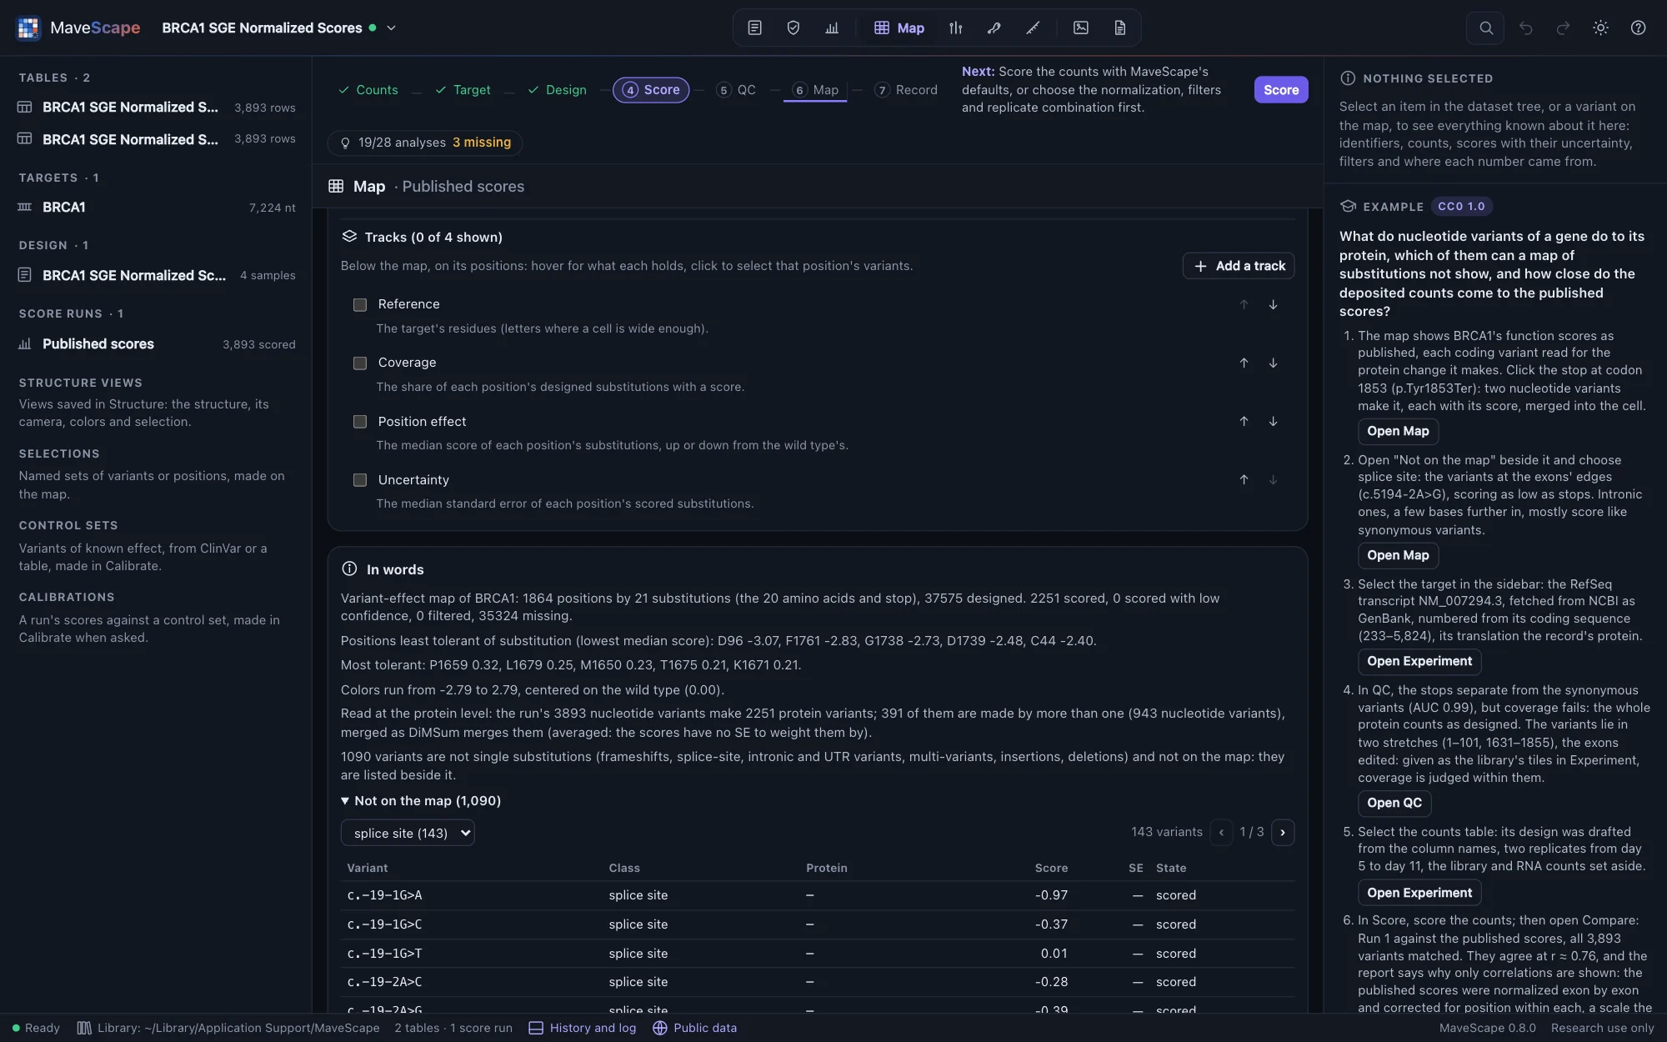
Task: Click the MaveScape logo icon
Action: tap(28, 28)
